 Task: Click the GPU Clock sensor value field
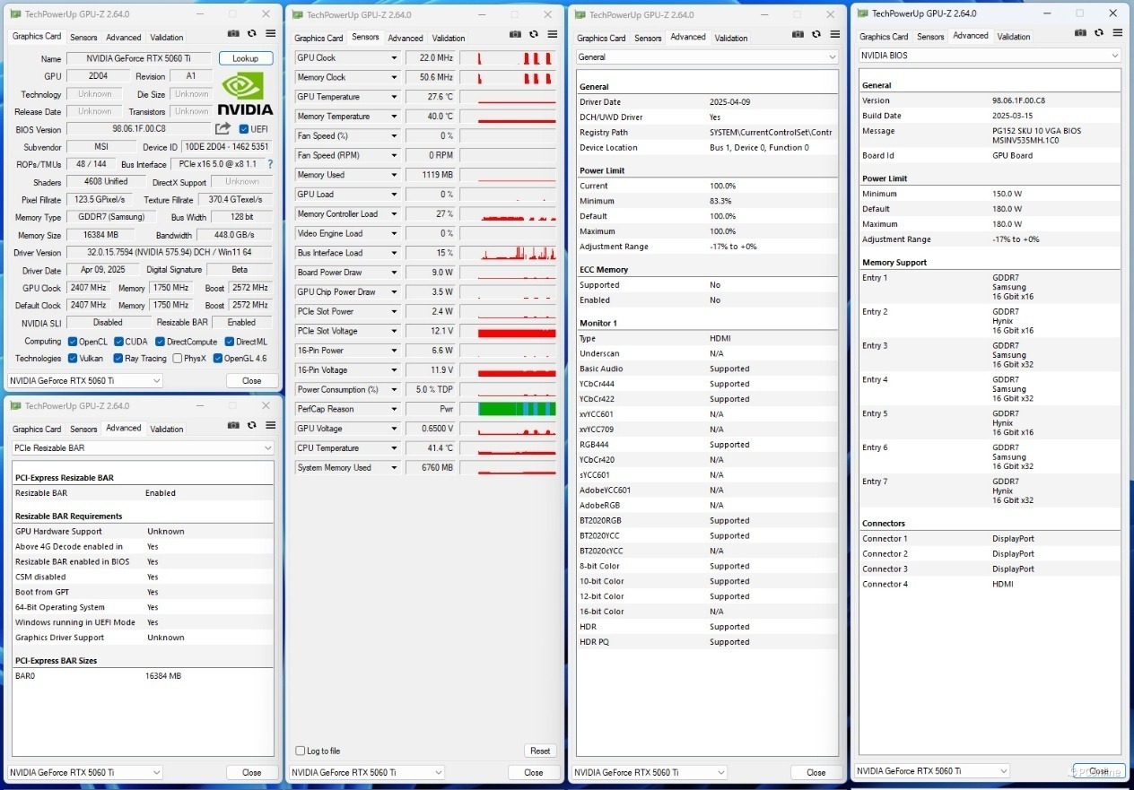coord(432,57)
